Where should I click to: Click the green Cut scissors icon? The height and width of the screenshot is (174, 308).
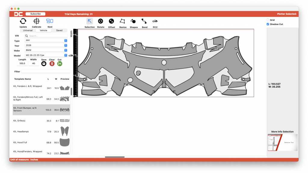(x=60, y=64)
